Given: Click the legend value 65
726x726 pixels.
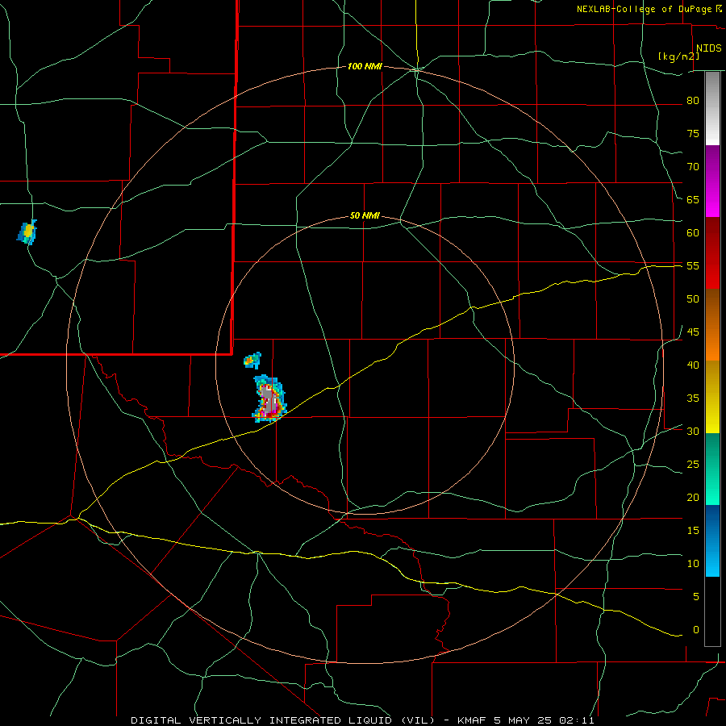Looking at the screenshot, I should tap(693, 199).
